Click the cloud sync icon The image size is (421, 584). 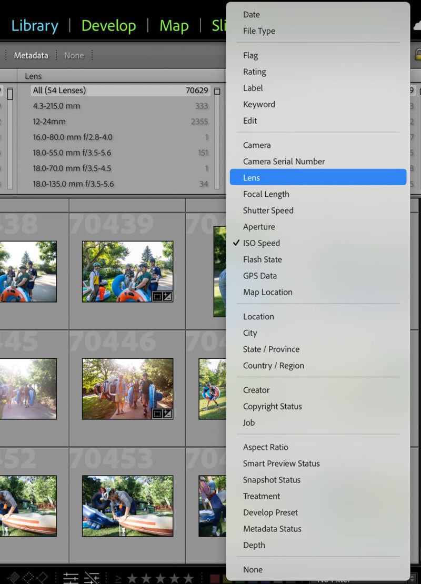point(416,26)
